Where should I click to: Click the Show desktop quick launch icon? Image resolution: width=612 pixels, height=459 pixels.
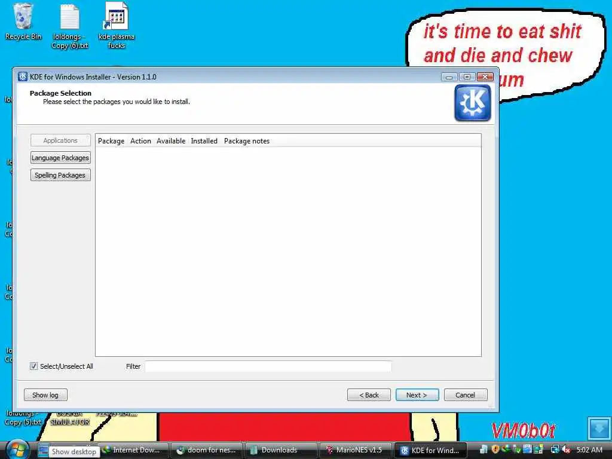43,451
